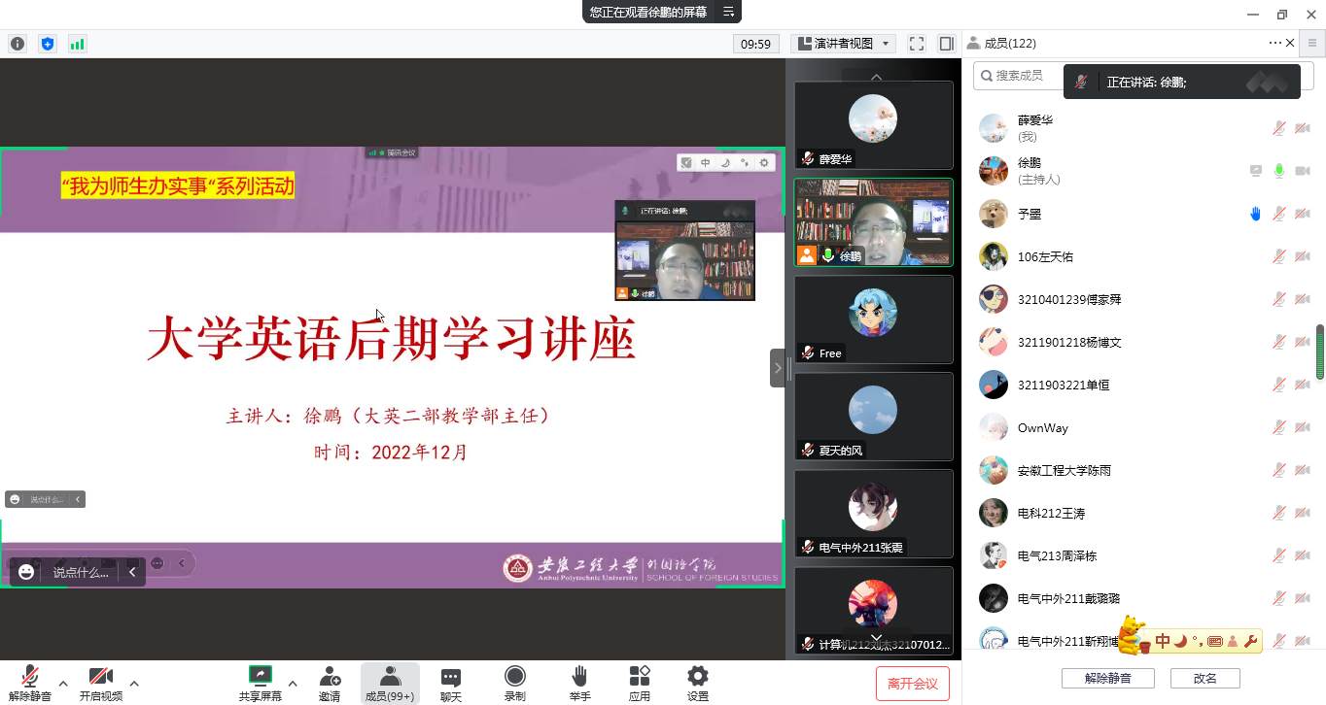Image resolution: width=1326 pixels, height=705 pixels.
Task: Open the 聊天 chat panel
Action: click(451, 683)
